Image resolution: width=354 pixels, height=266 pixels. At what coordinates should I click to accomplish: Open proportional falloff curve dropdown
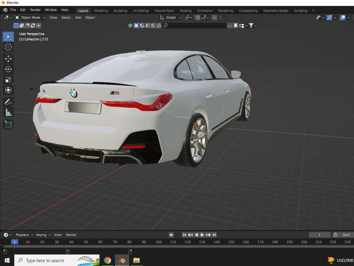click(x=222, y=18)
